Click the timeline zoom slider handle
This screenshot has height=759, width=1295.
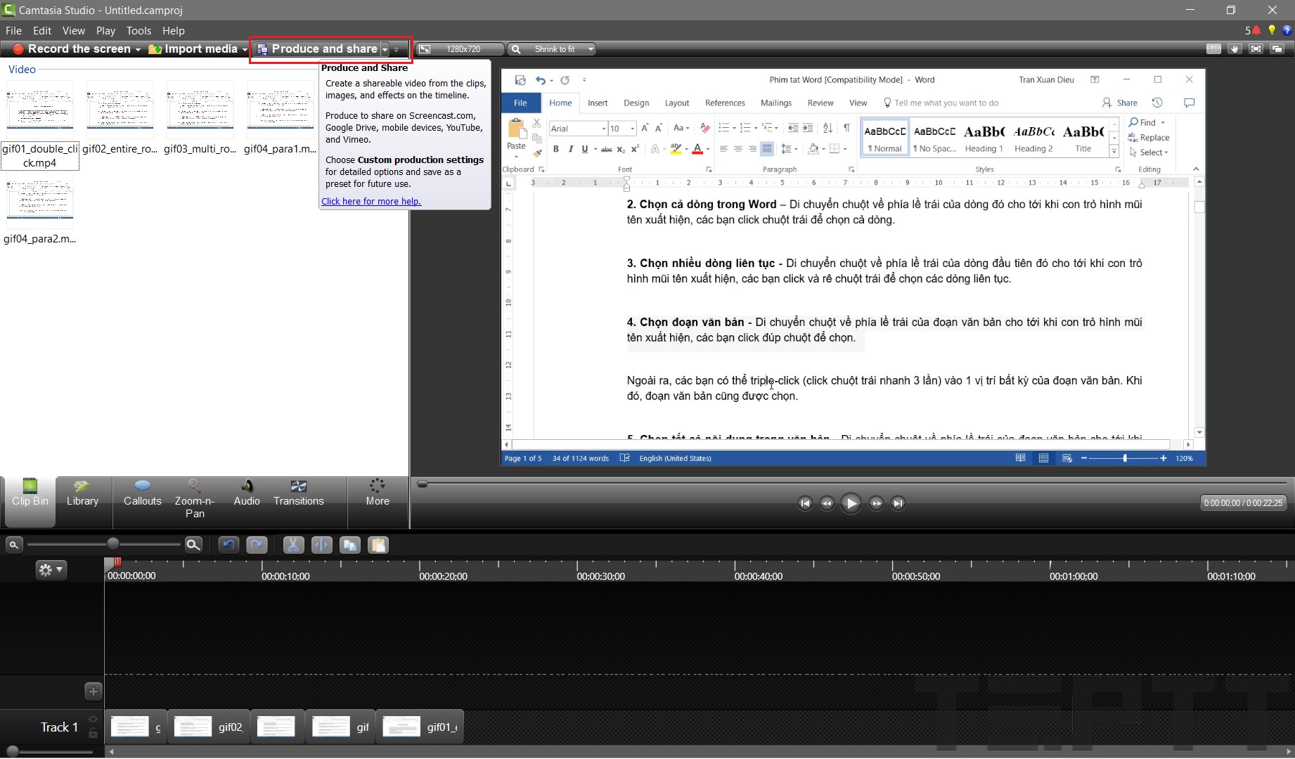[x=113, y=544]
